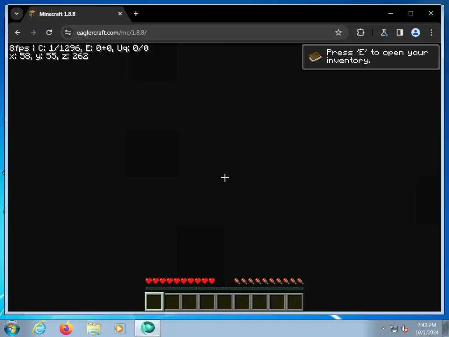Minimize the Chrome window
The image size is (449, 337).
(x=390, y=13)
